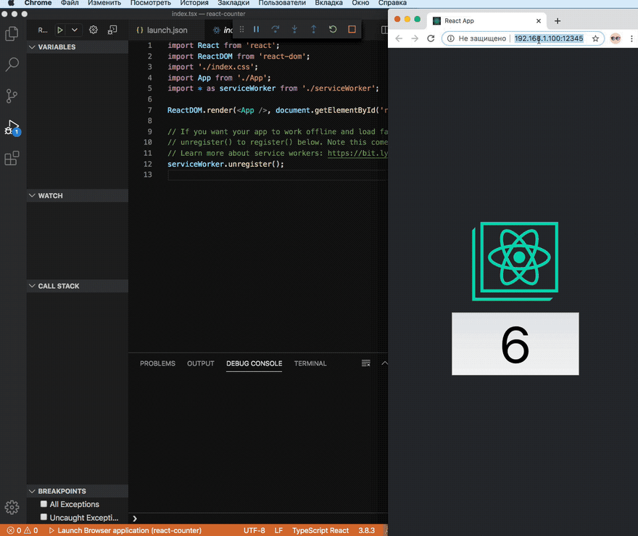Go forward in the Chrome browser

415,38
